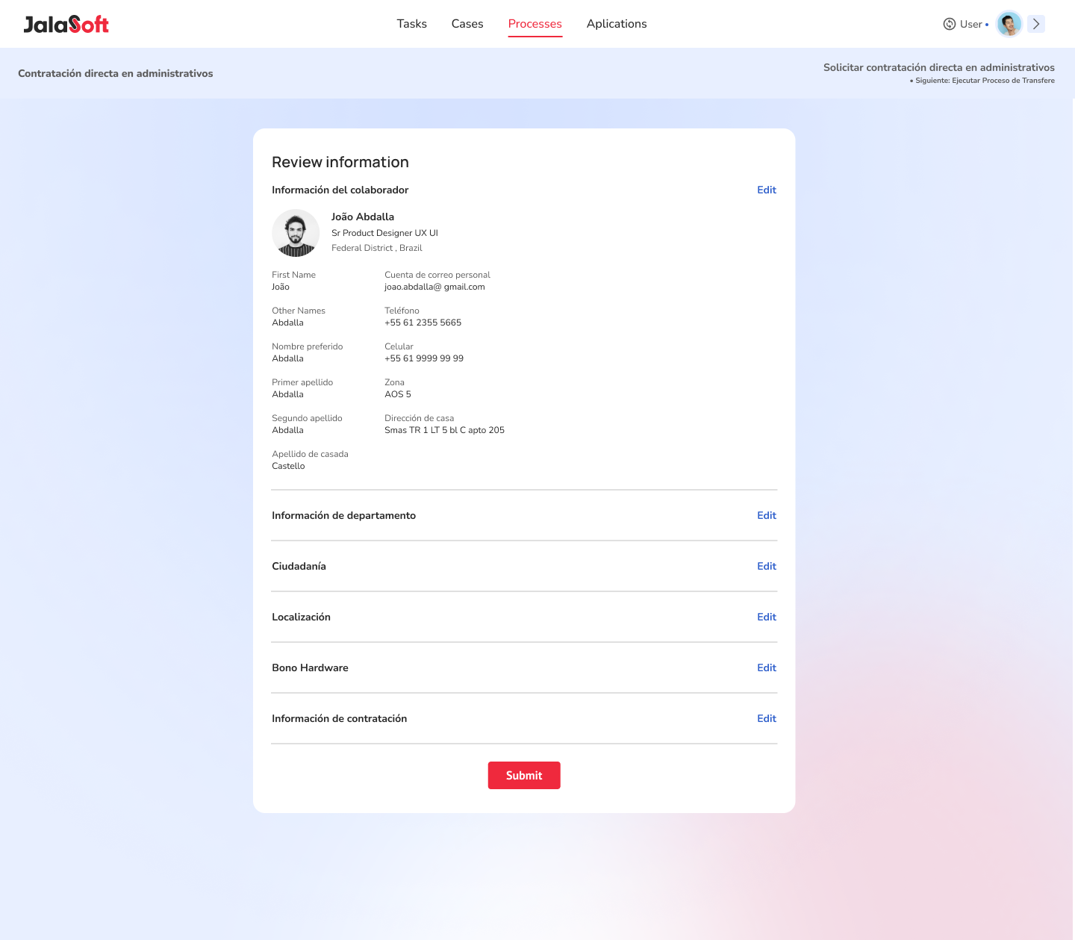Click the Review information title
The height and width of the screenshot is (940, 1075).
[x=340, y=162]
